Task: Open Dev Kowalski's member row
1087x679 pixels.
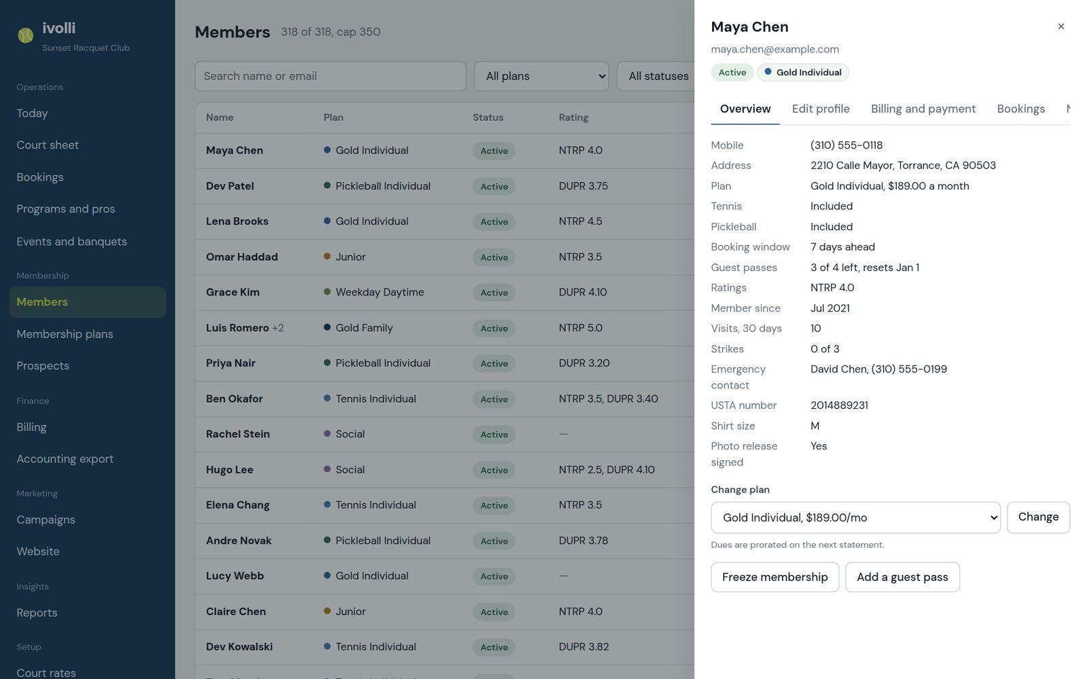Action: (445, 647)
